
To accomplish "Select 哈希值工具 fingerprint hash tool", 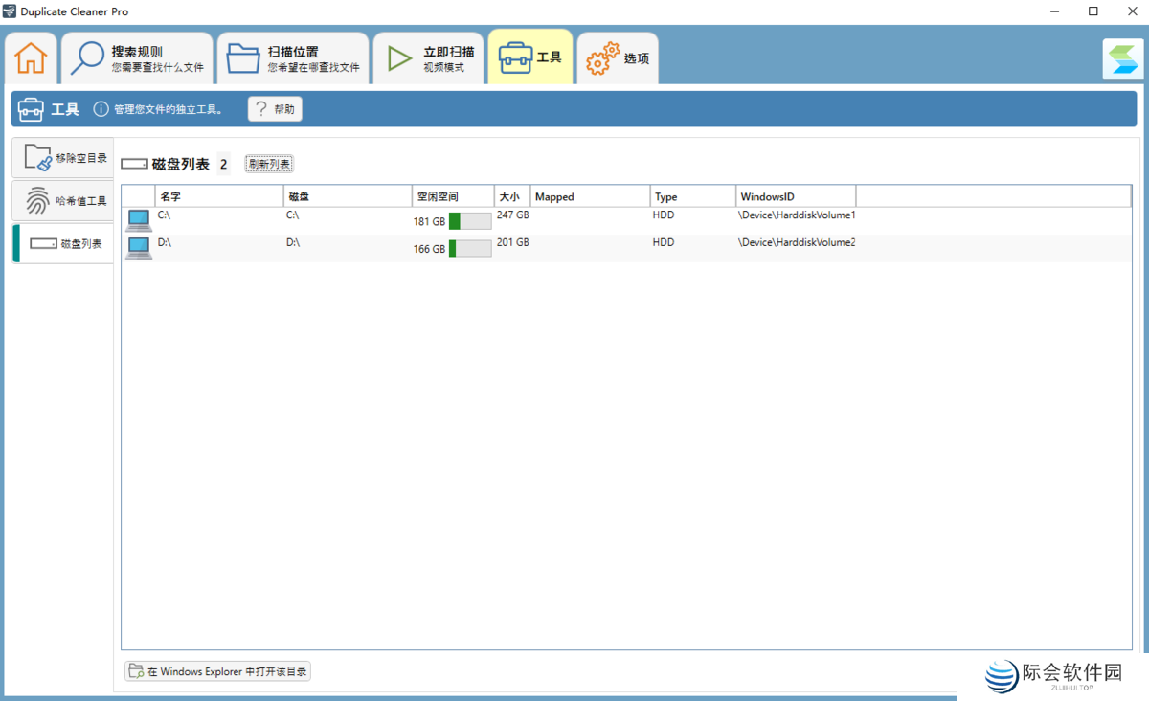I will [x=64, y=201].
